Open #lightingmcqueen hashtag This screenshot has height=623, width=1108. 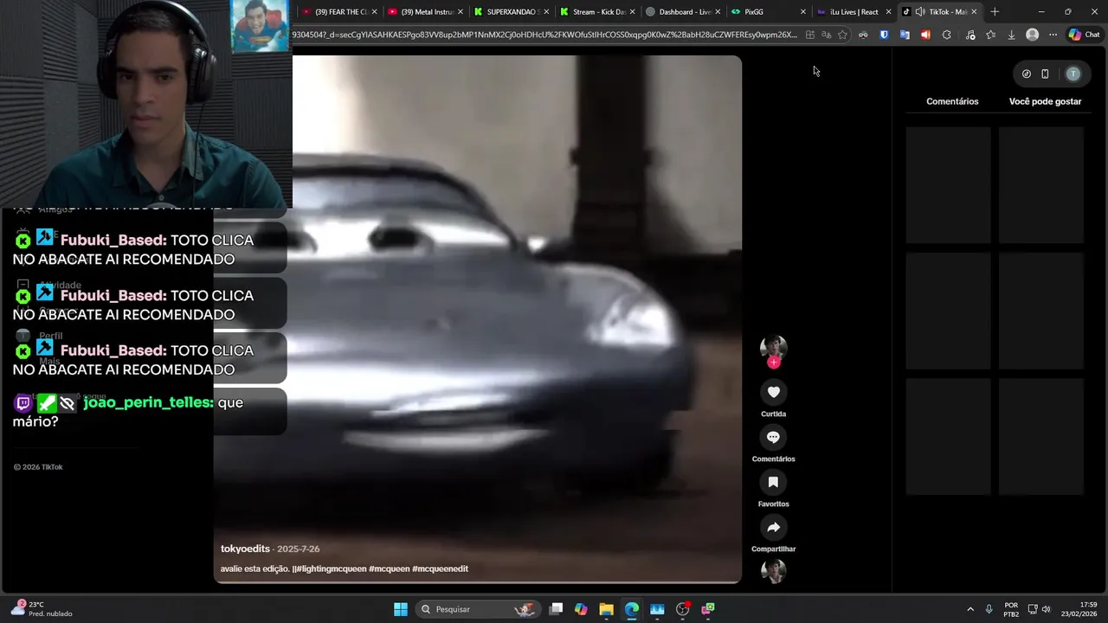click(330, 568)
